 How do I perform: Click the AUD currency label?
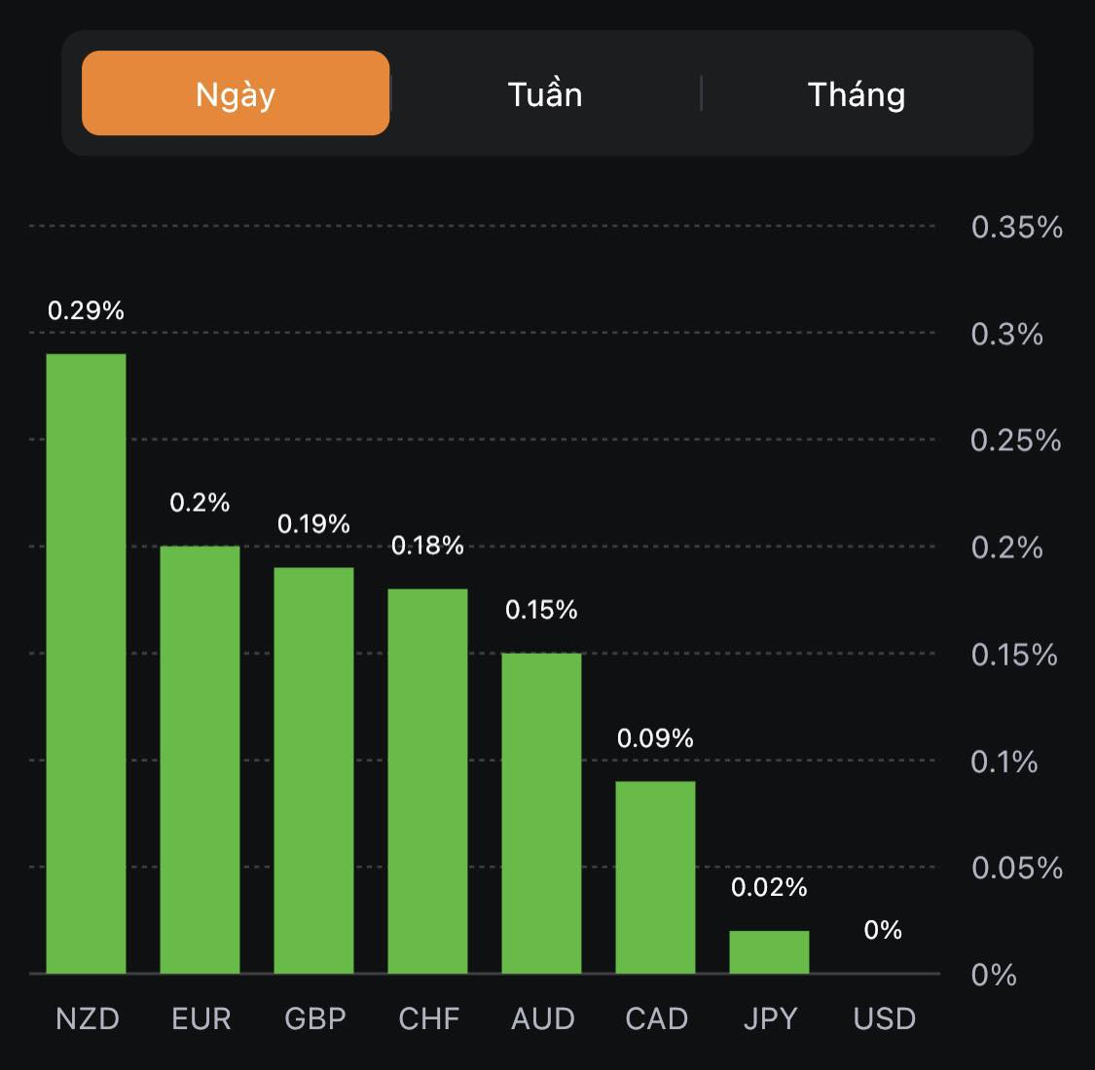(x=543, y=1018)
